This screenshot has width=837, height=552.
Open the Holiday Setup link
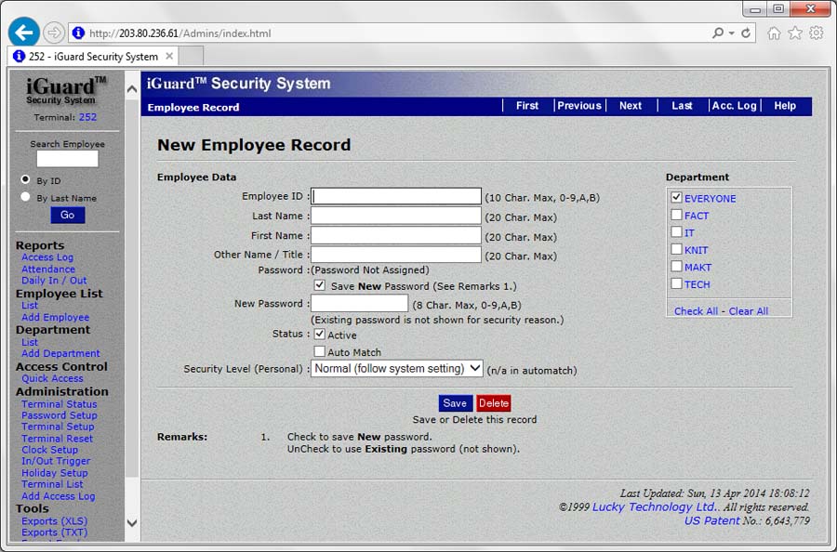(55, 472)
